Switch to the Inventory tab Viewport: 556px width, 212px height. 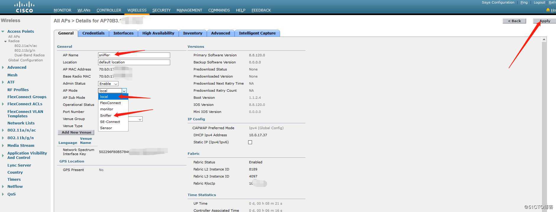pos(193,33)
